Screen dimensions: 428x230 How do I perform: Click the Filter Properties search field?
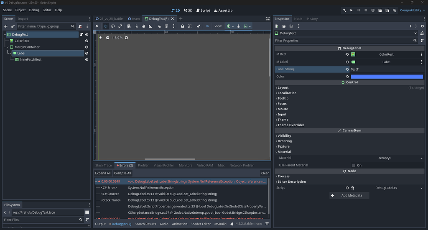346,41
